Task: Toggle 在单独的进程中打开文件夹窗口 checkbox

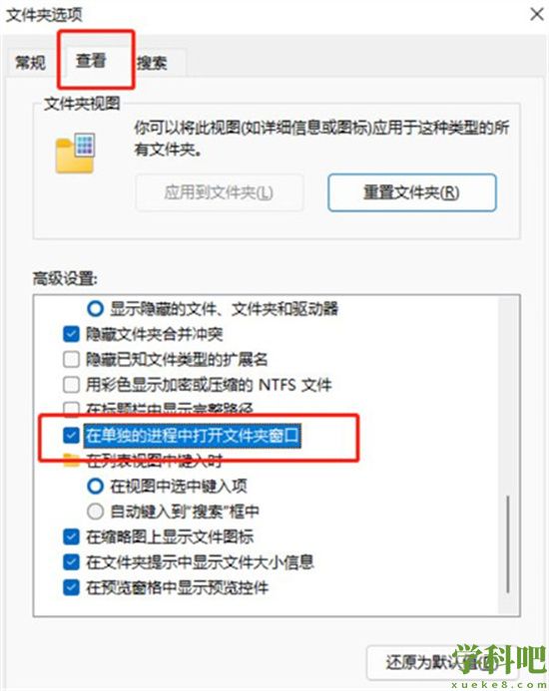Action: click(x=71, y=436)
